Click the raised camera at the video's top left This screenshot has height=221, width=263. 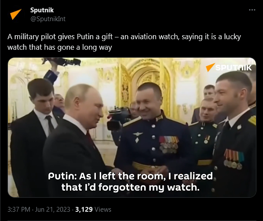[61, 62]
